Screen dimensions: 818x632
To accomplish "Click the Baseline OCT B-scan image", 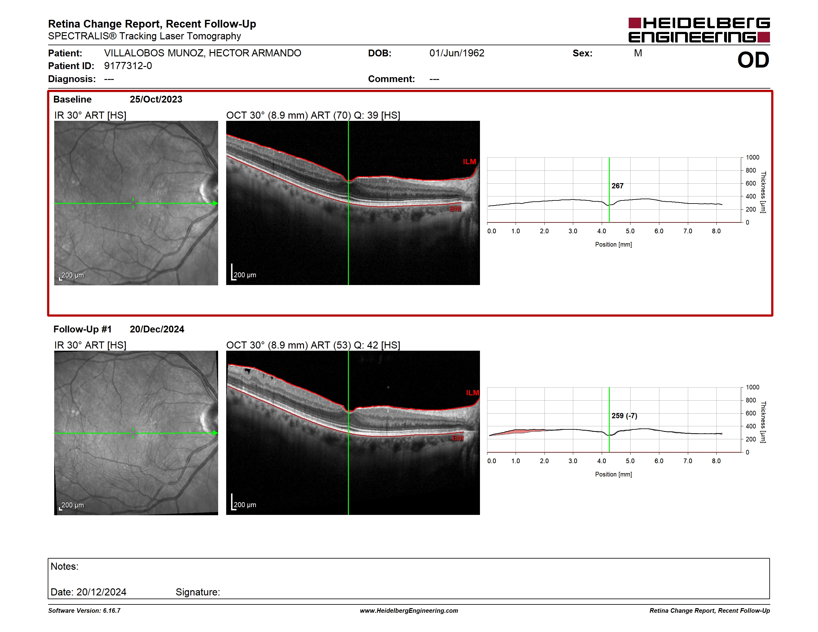I will (353, 203).
